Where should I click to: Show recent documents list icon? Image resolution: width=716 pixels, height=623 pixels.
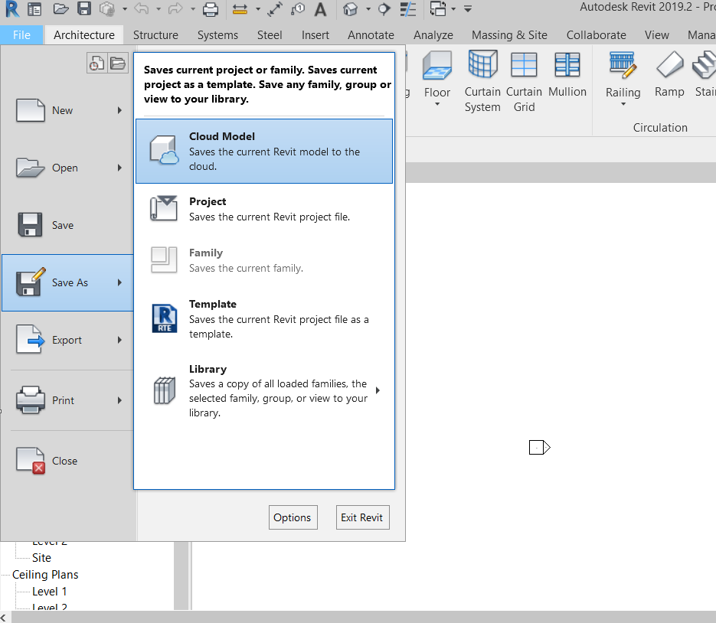pyautogui.click(x=96, y=63)
